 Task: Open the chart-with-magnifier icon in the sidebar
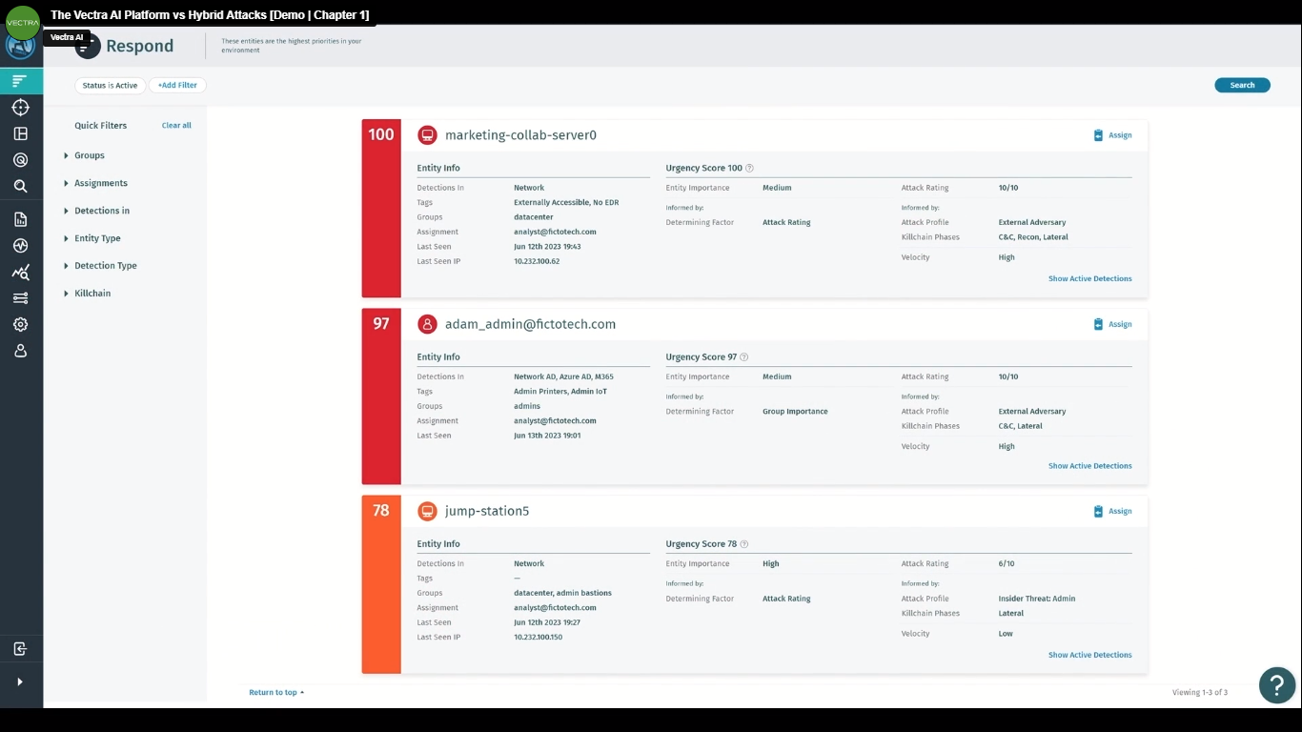(21, 273)
